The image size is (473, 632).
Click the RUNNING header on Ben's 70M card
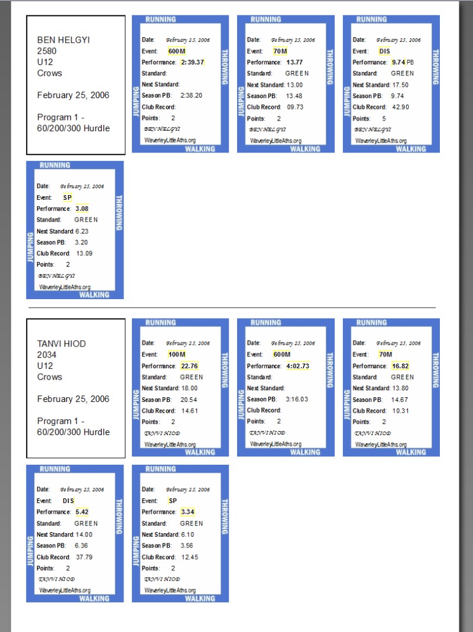(x=266, y=20)
